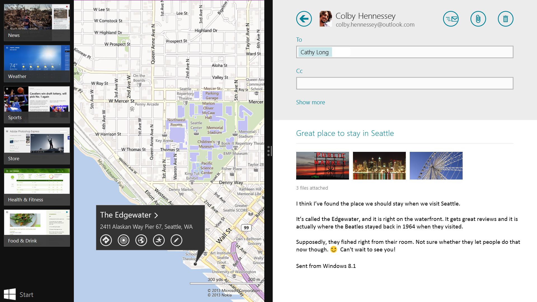Click back arrow to return to inbox
The width and height of the screenshot is (537, 302).
coord(304,19)
